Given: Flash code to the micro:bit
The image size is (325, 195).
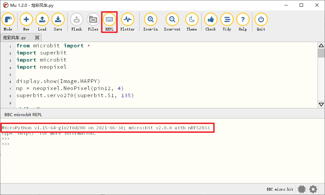Looking at the screenshot, I should point(77,22).
